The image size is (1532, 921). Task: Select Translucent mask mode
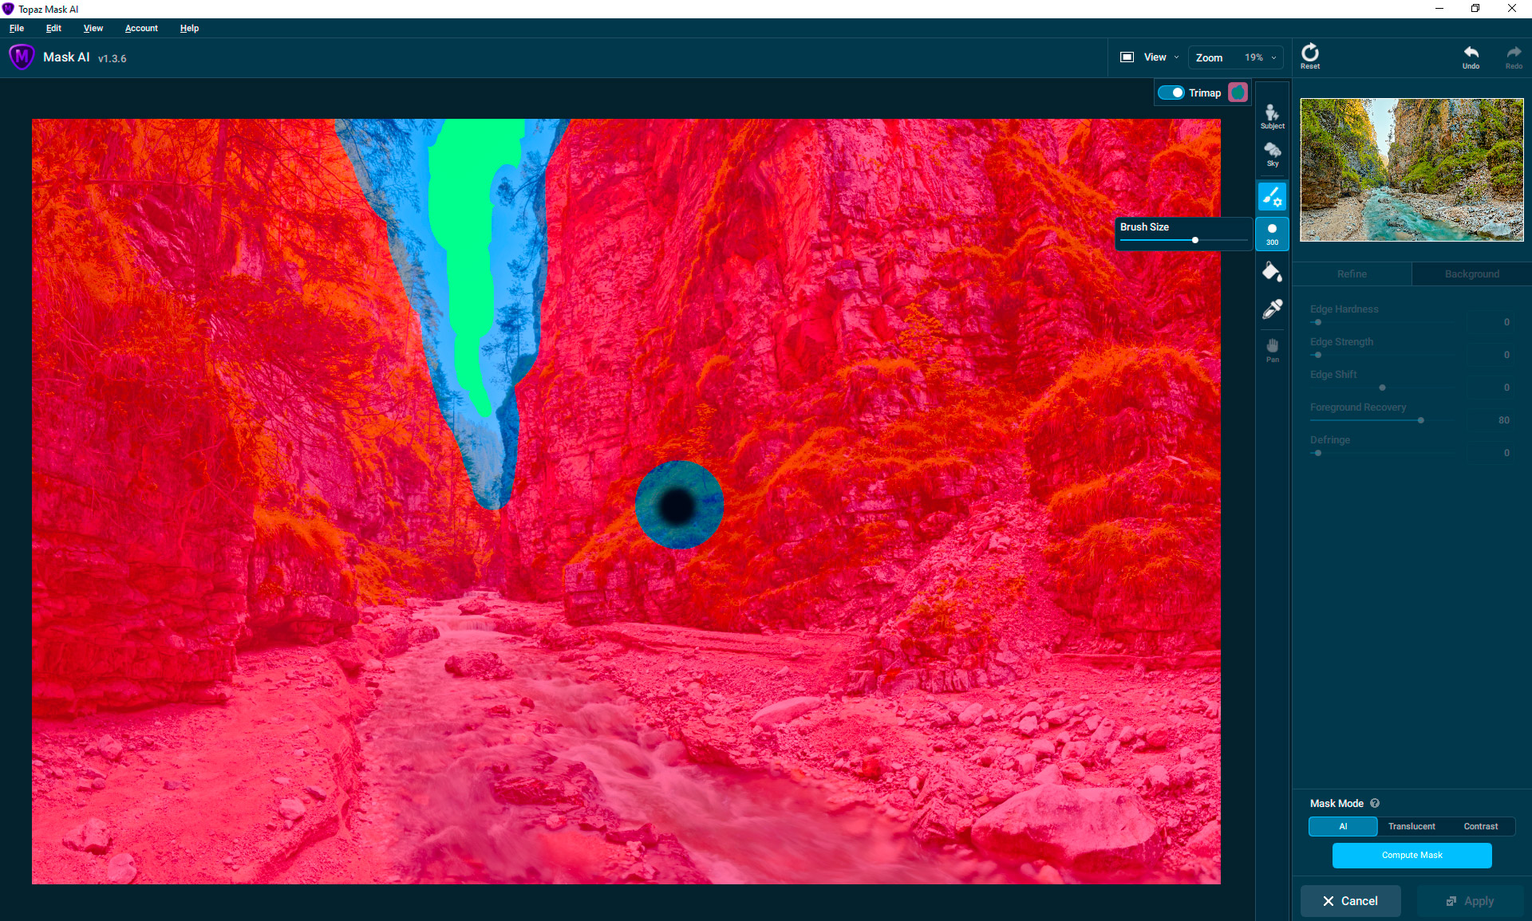[x=1411, y=826]
